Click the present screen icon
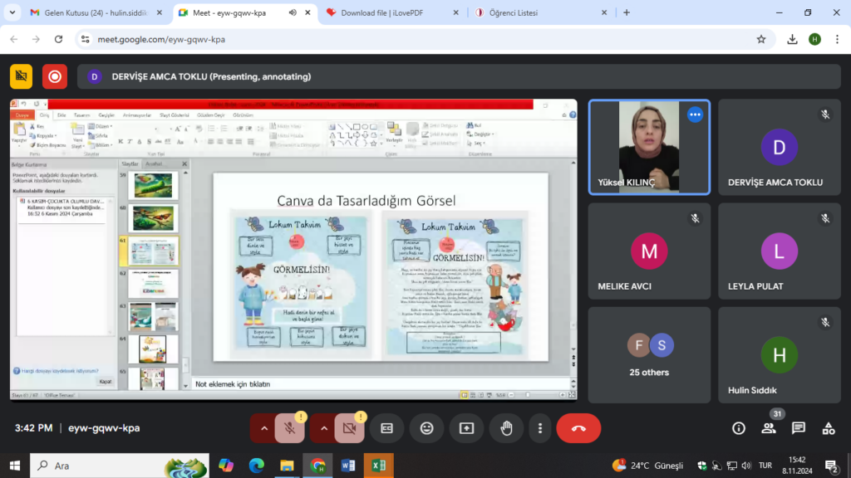The image size is (851, 478). [x=466, y=428]
